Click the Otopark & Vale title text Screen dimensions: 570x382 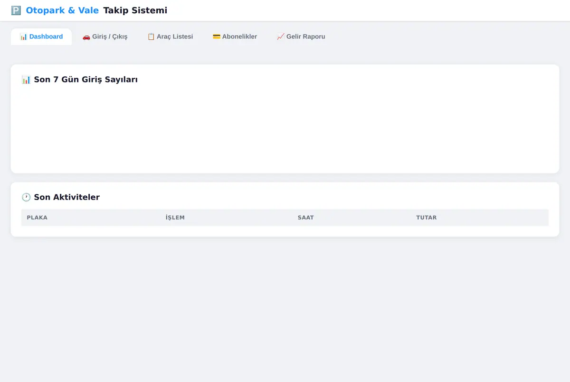[62, 10]
